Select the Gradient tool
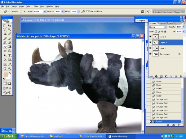Image resolution: width=186 pixels, height=139 pixels. [10, 47]
